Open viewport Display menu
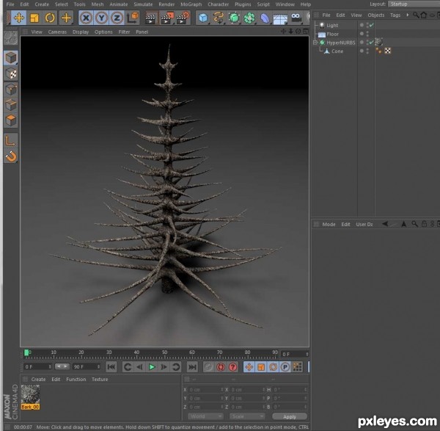Viewport: 440px width, 431px height. [x=81, y=32]
